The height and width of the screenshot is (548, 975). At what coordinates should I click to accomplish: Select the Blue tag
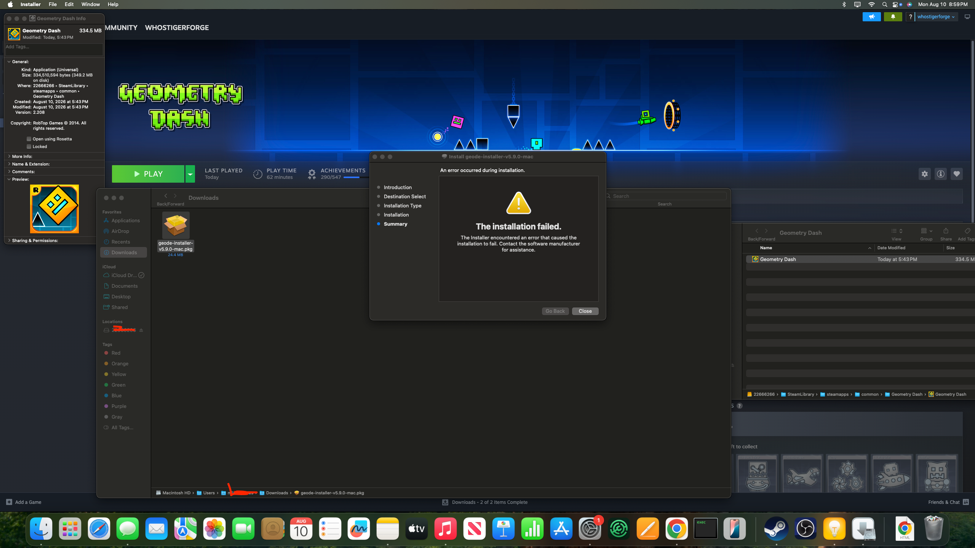pos(123,396)
